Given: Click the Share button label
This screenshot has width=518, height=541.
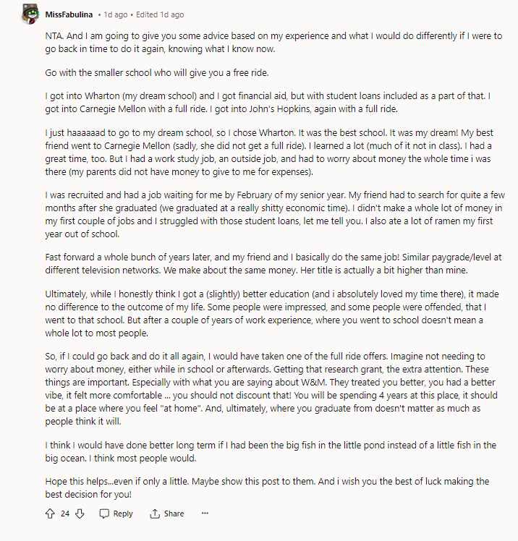Looking at the screenshot, I should pyautogui.click(x=174, y=514).
